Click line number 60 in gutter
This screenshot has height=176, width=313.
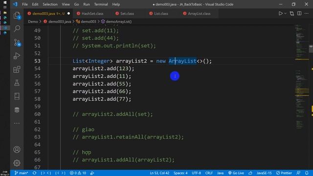(x=37, y=114)
